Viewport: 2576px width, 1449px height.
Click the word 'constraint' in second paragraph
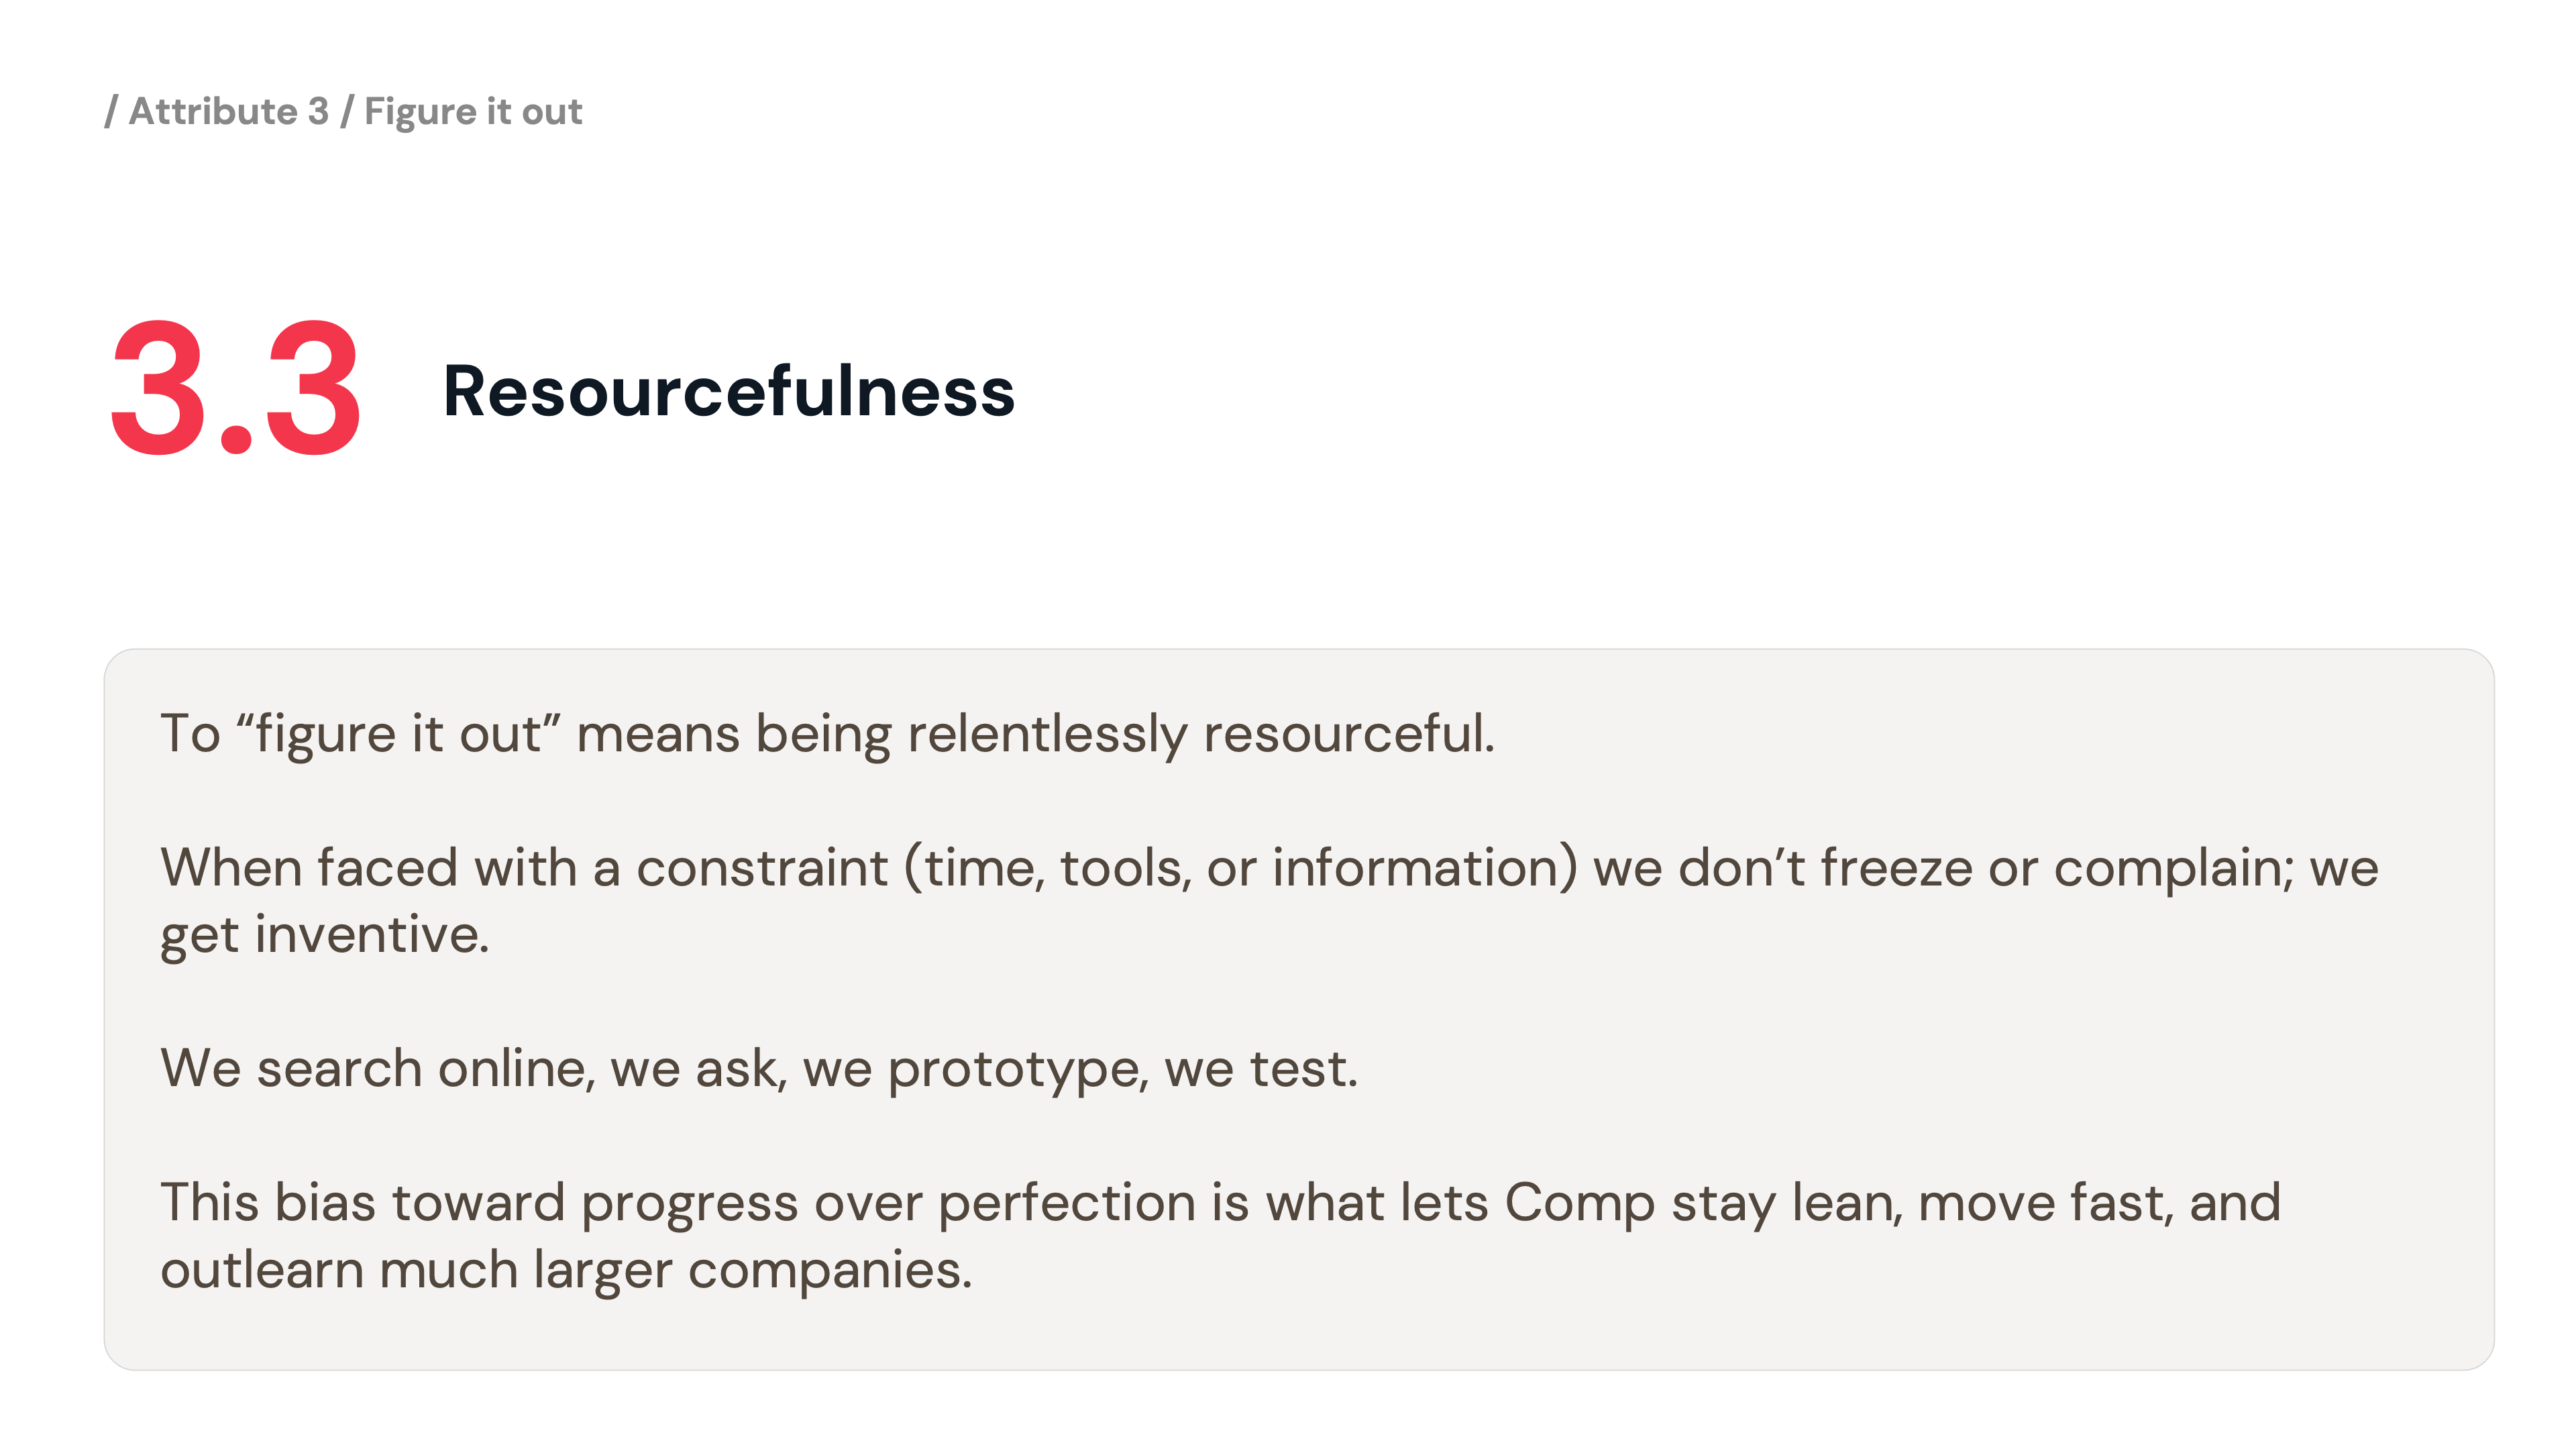click(x=761, y=868)
